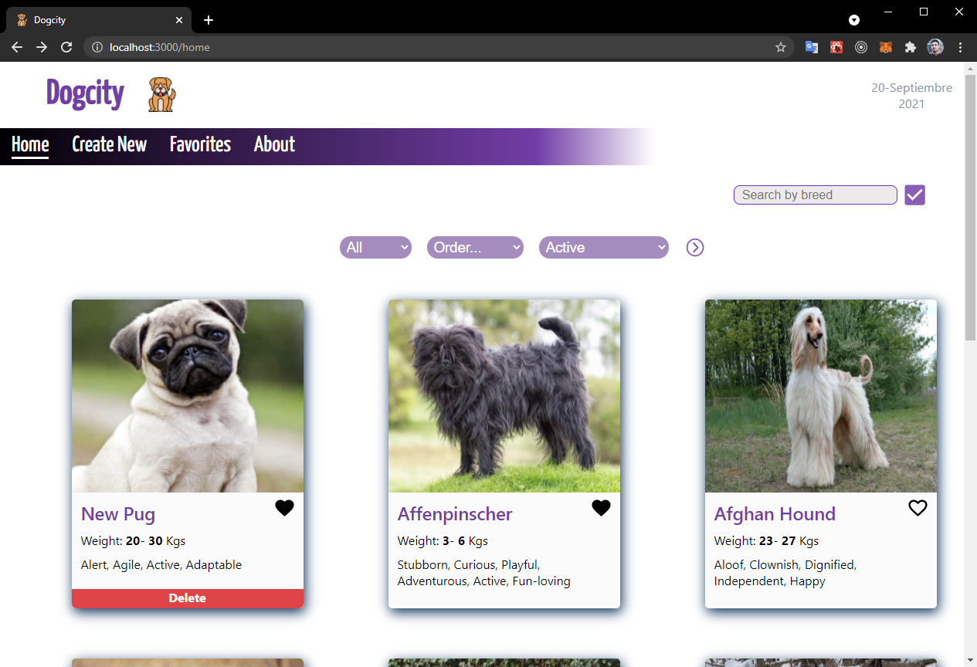Click the pug mascot icon beside Dogcity logo

pyautogui.click(x=161, y=93)
